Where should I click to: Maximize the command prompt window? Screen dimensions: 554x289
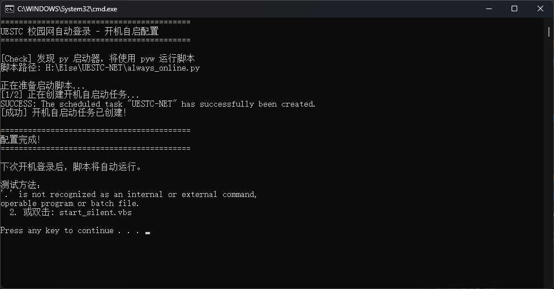tap(514, 9)
